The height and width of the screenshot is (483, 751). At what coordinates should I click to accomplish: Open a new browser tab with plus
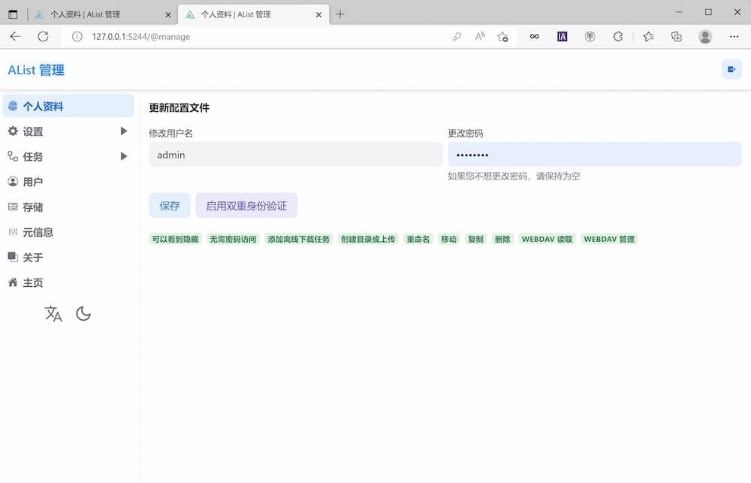point(340,14)
